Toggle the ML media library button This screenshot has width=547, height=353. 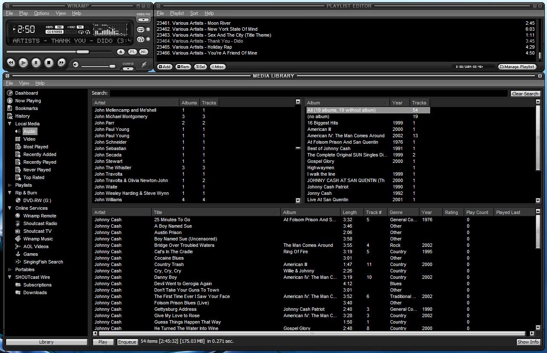(x=144, y=52)
